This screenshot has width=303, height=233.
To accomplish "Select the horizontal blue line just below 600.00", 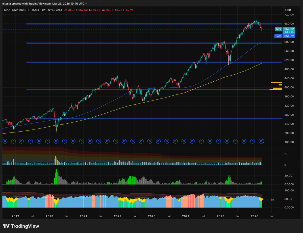I will 154,43.
